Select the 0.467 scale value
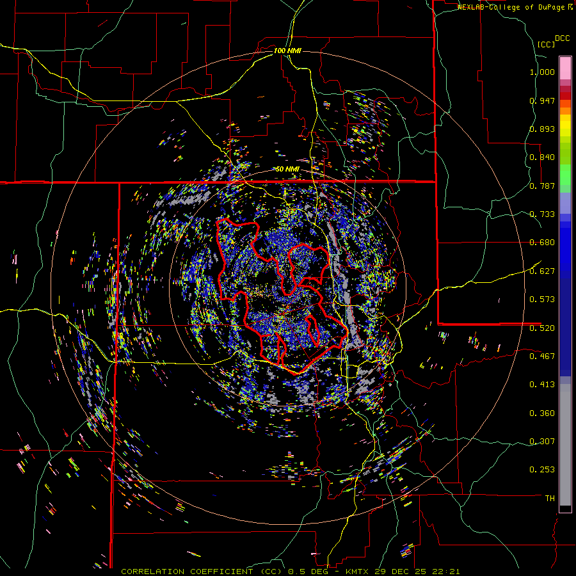576x576 pixels. 542,356
